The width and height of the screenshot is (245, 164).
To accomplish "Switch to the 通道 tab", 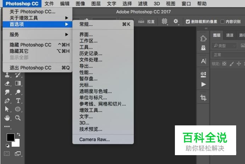I will pyautogui.click(x=229, y=35).
